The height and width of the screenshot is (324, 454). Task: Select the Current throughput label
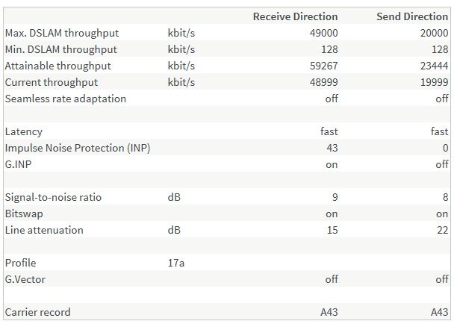[x=52, y=82]
